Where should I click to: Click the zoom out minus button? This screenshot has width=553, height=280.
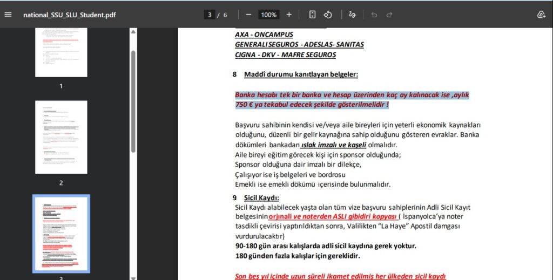pos(248,15)
